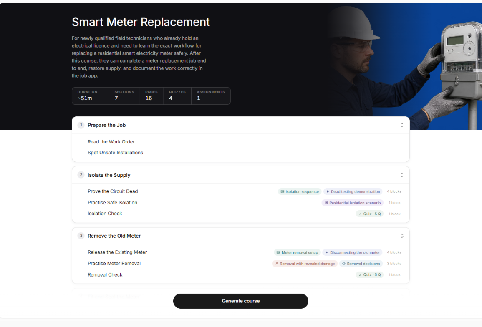Click the course description paragraph
482x327 pixels.
pyautogui.click(x=139, y=57)
